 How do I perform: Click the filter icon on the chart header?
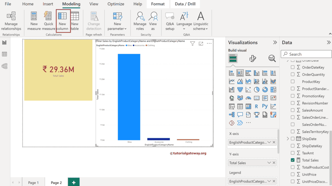[192, 44]
